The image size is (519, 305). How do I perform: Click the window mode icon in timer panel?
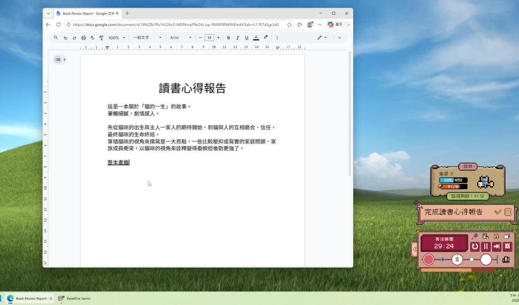click(506, 236)
